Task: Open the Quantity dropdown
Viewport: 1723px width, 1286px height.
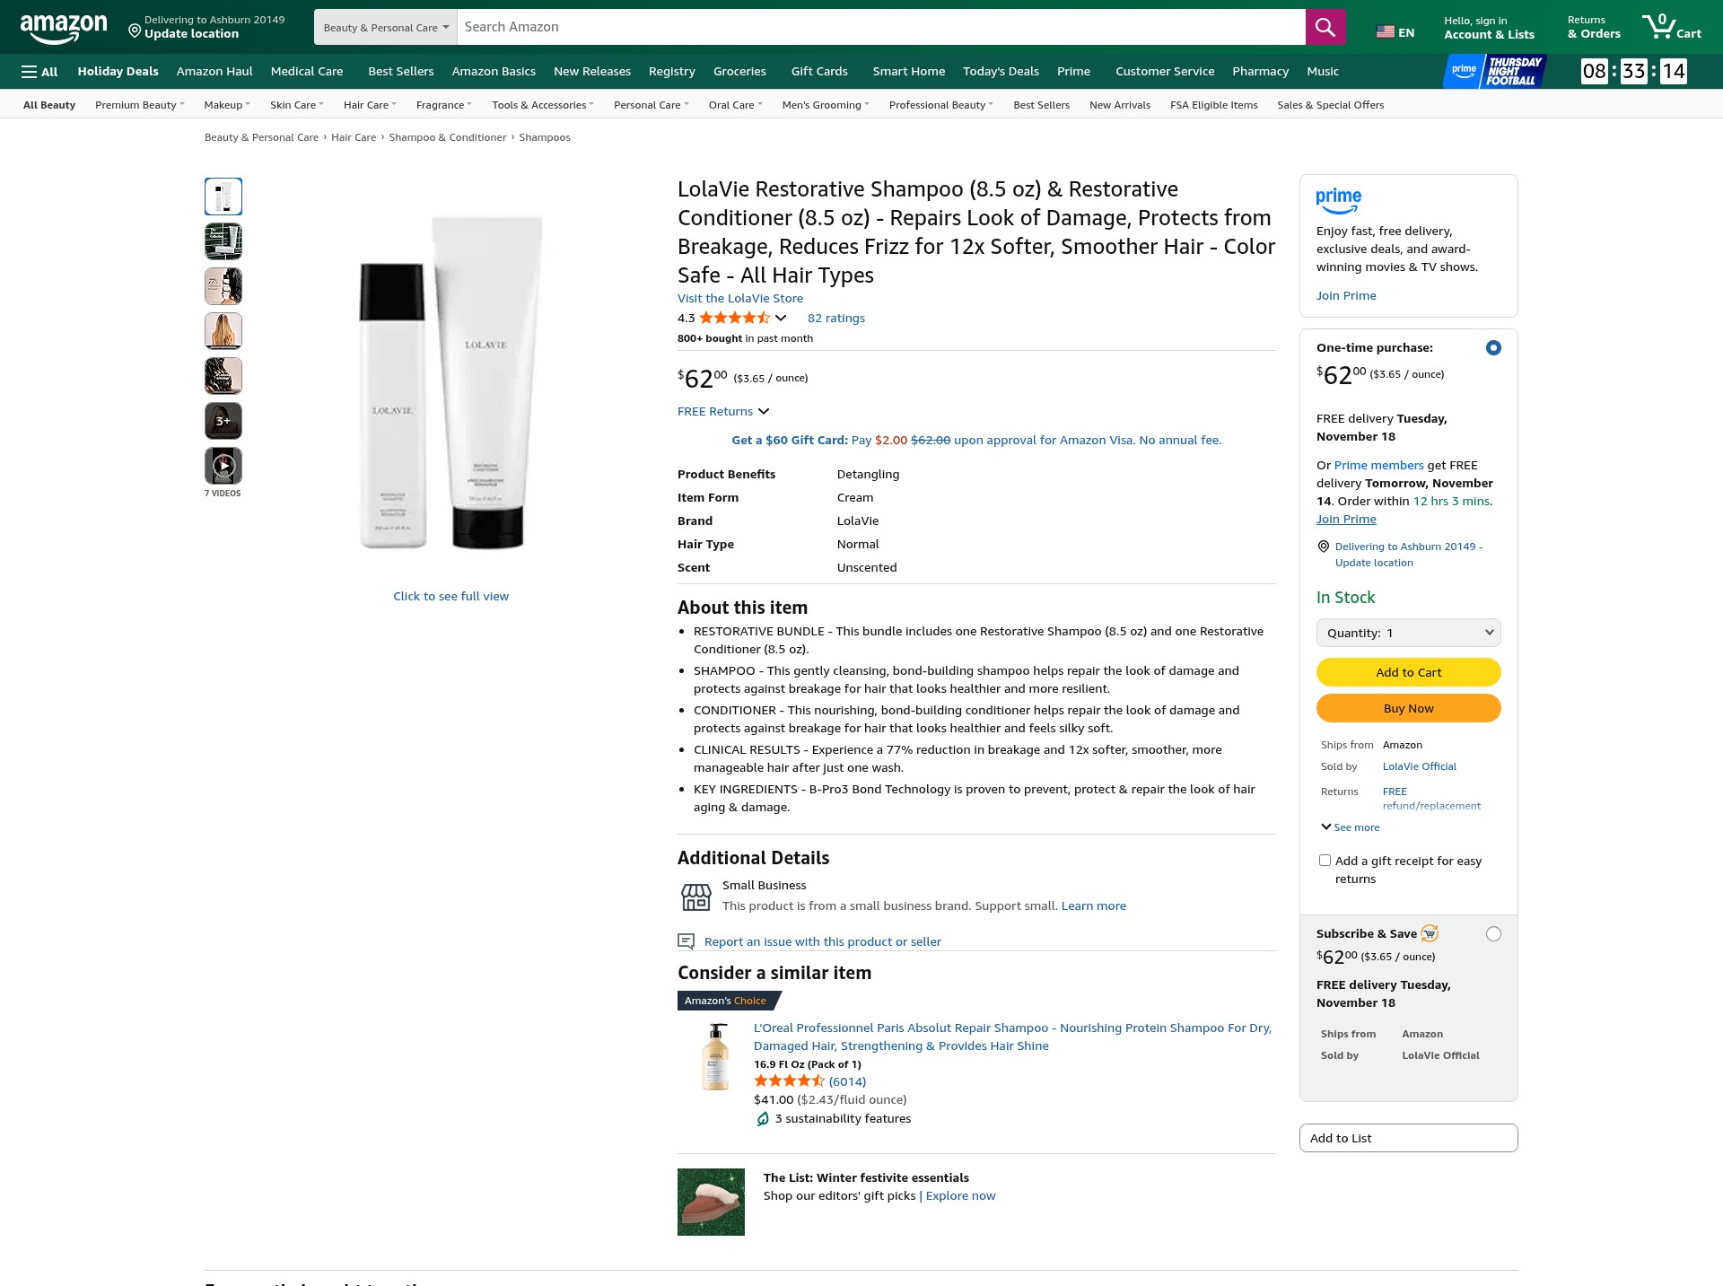Action: pos(1409,633)
